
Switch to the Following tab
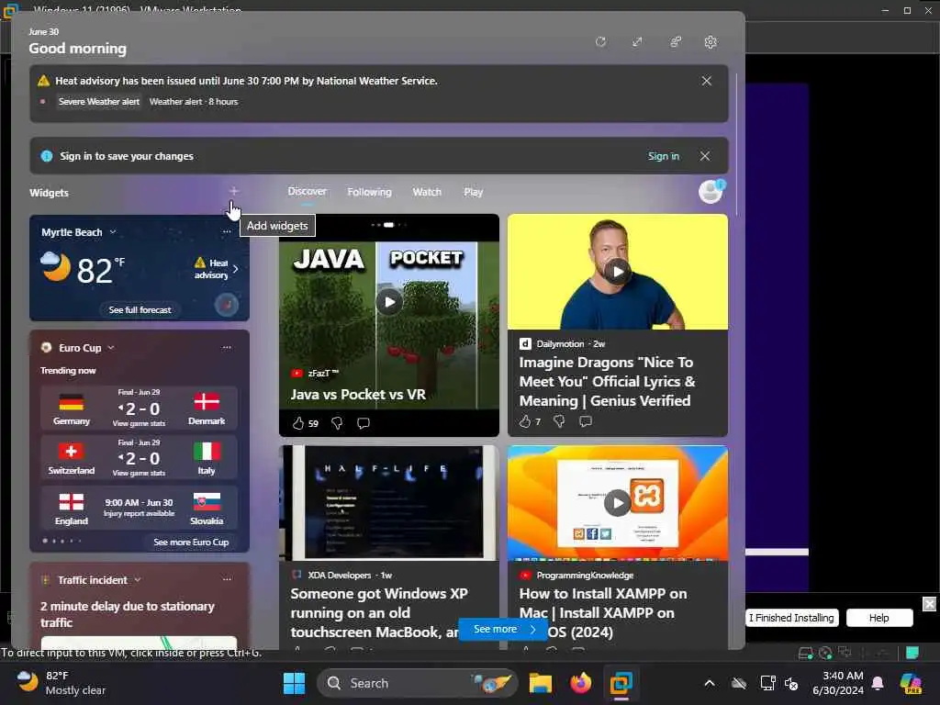coord(369,192)
